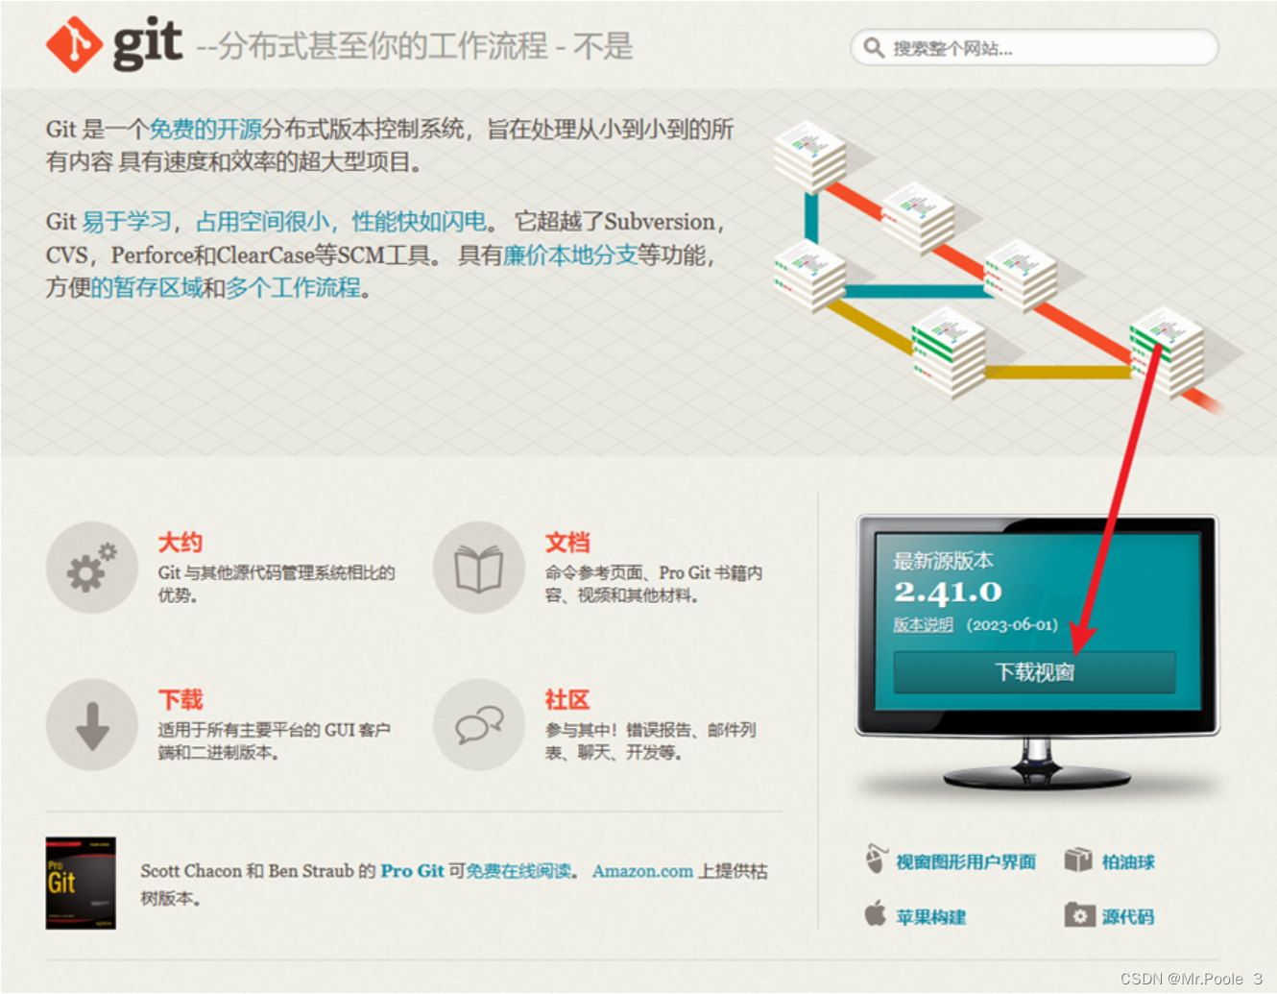Click the (2023-06-01) release date text

[1012, 624]
